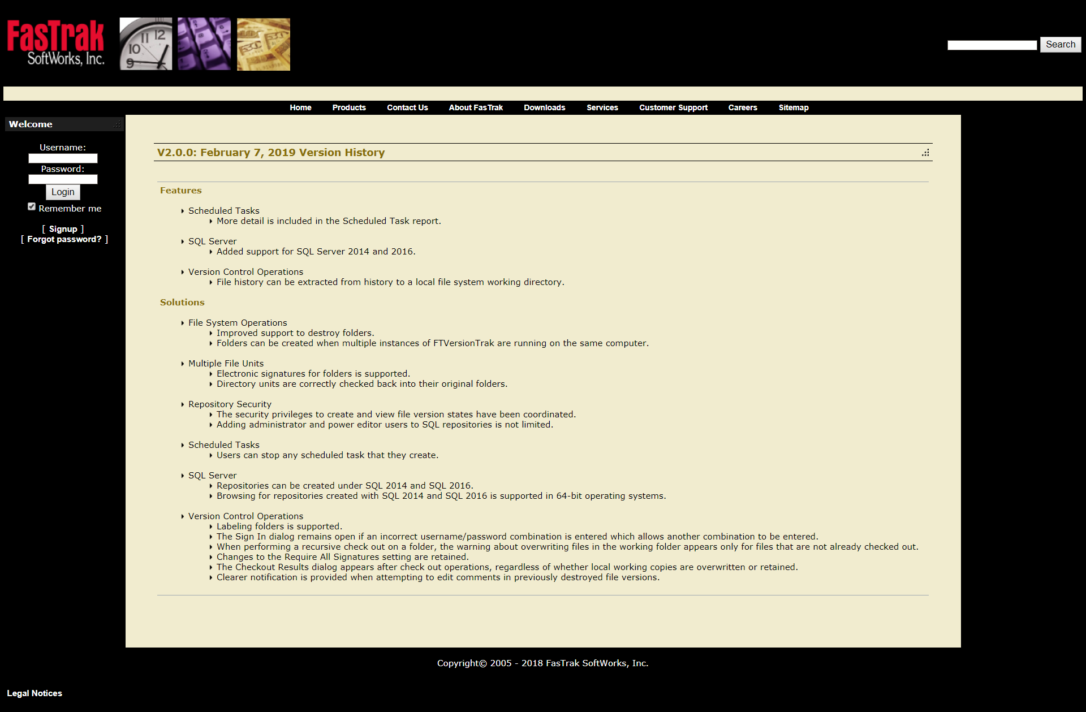1086x712 pixels.
Task: Click Multiple File Units item
Action: (x=226, y=364)
